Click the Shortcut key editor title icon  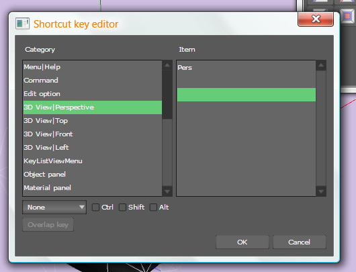[x=22, y=24]
